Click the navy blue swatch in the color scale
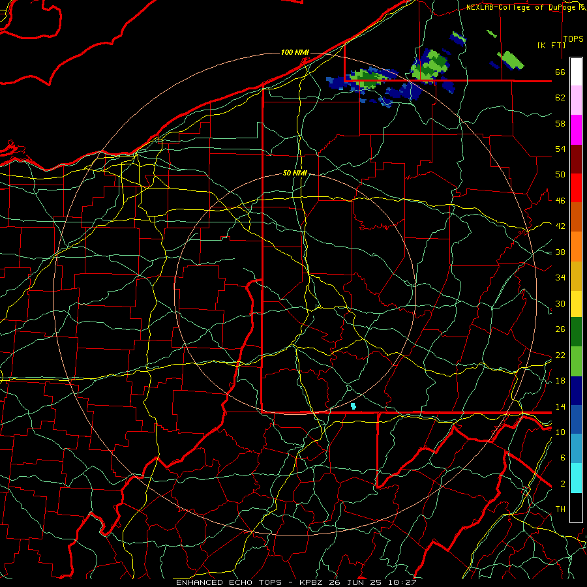Image resolution: width=587 pixels, height=587 pixels. coord(576,391)
